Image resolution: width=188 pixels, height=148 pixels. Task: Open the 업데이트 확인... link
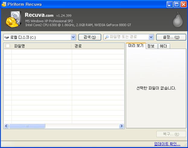(x=167, y=144)
